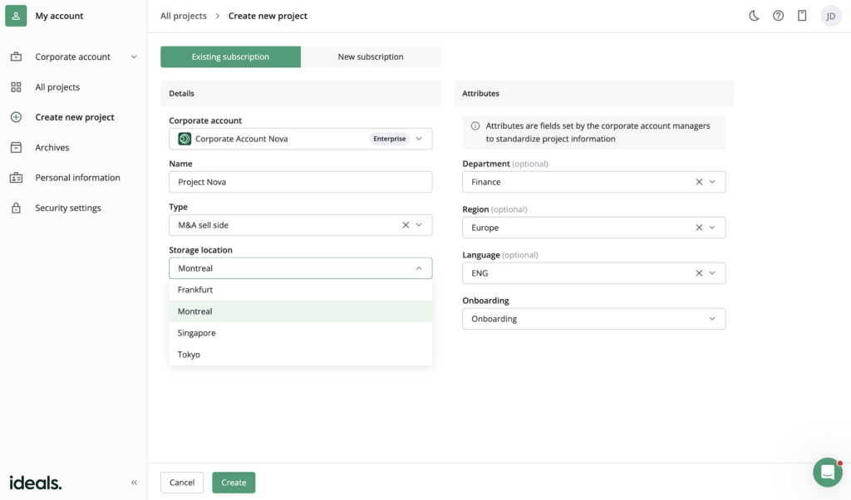Click the Project Nova name field
The width and height of the screenshot is (851, 500).
[x=301, y=182]
